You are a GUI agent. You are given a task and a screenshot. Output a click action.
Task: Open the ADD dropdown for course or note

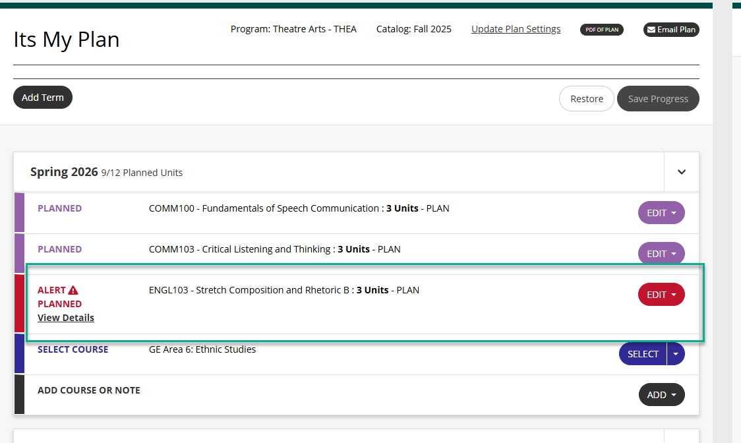click(x=661, y=394)
